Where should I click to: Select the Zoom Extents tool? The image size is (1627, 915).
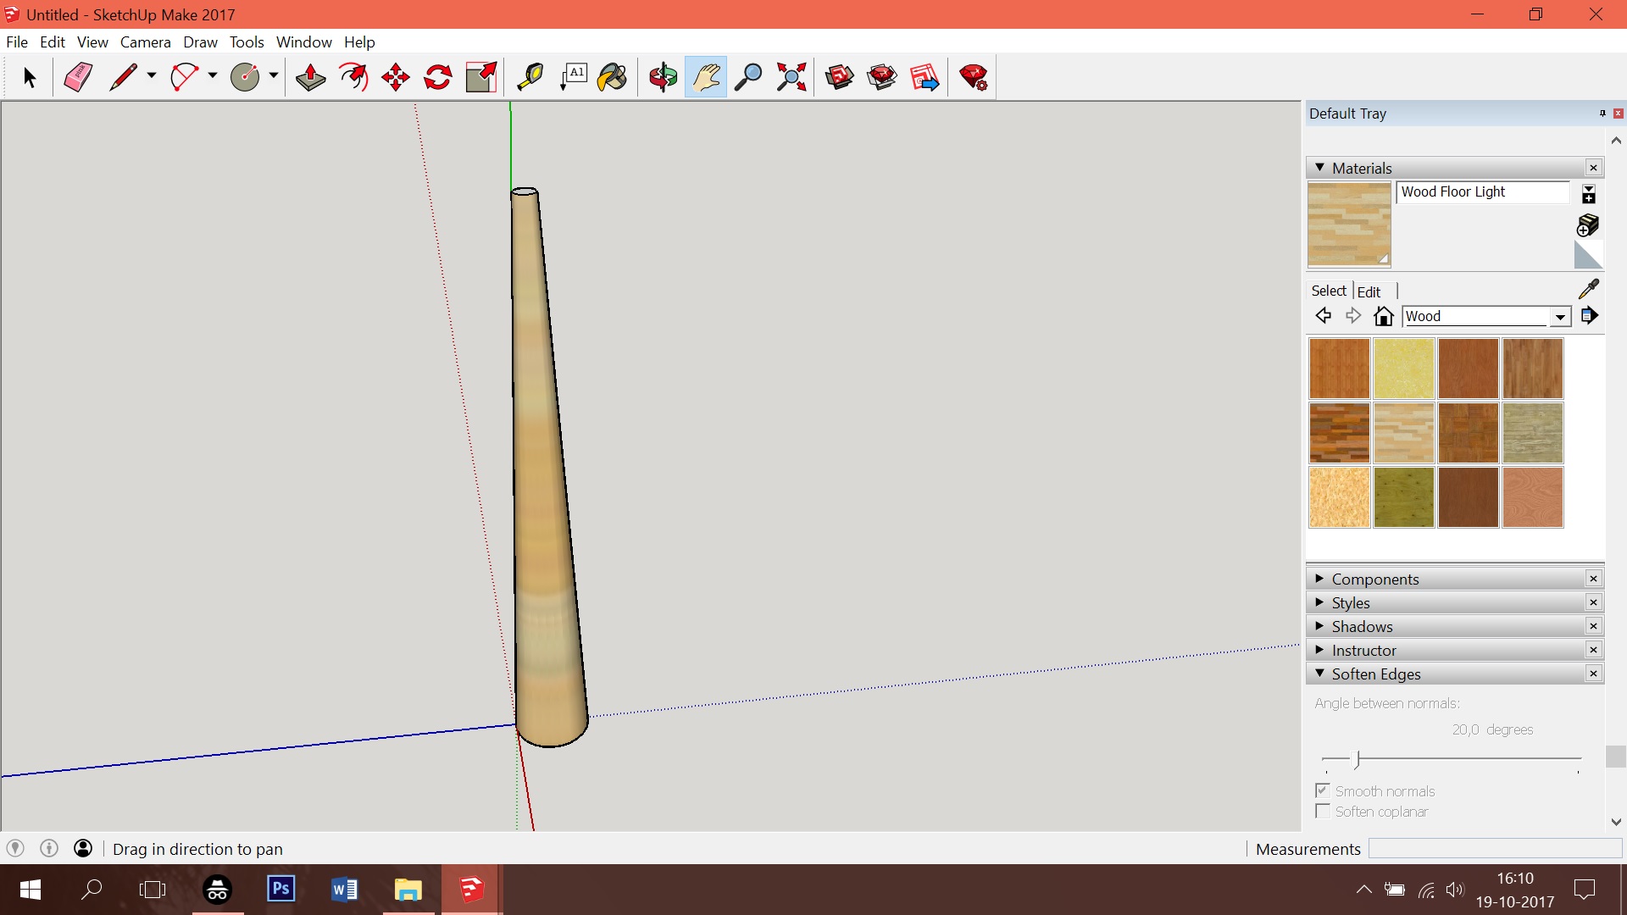(791, 77)
